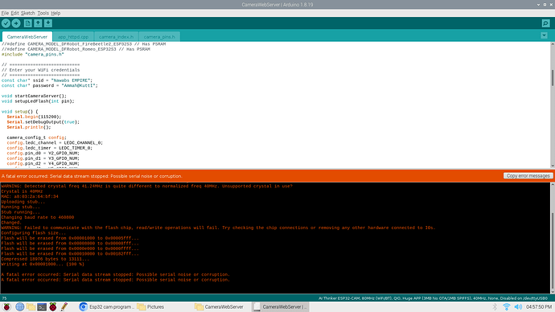
Task: Click the Verify checkmark button
Action: tap(6, 23)
